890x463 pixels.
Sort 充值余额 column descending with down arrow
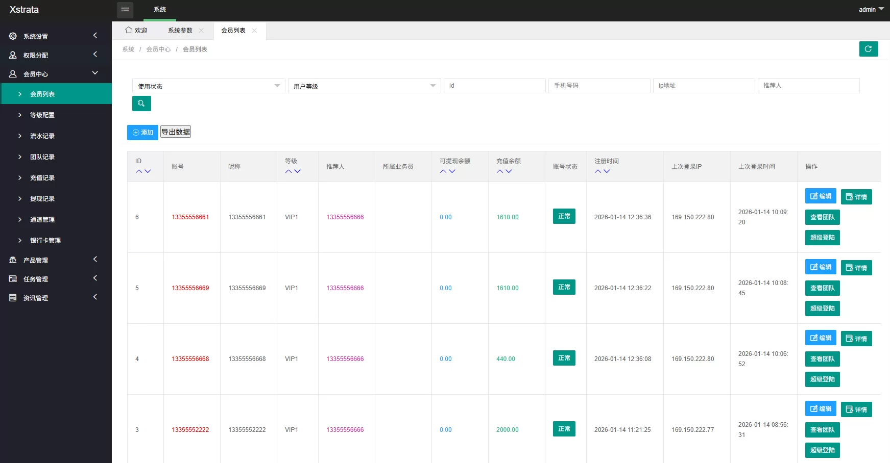509,171
